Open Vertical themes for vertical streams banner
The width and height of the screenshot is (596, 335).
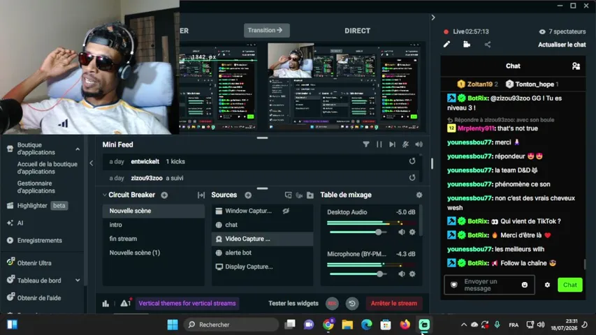pyautogui.click(x=187, y=303)
